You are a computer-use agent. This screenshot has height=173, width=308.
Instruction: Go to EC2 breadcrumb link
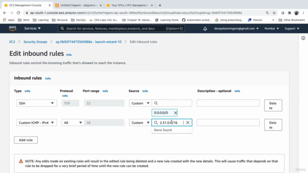[x=12, y=42]
